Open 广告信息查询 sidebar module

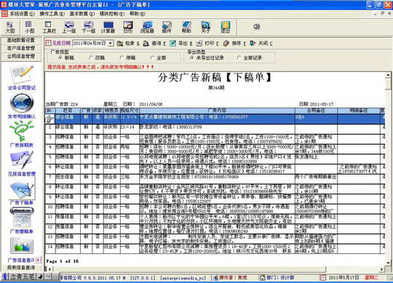point(21,250)
